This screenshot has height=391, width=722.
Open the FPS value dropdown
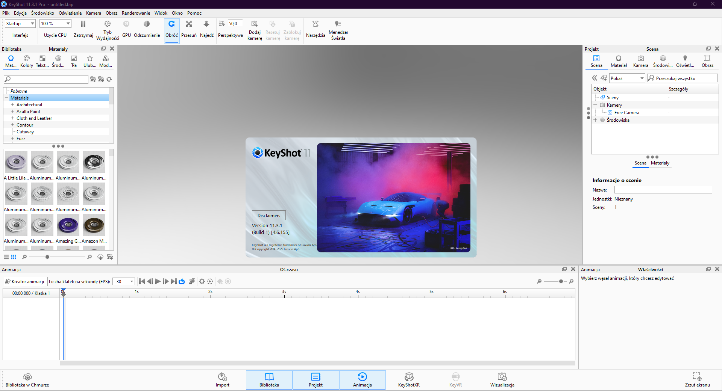click(x=124, y=281)
